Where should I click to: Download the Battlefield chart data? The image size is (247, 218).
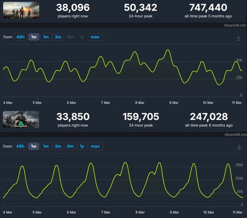tap(238, 38)
